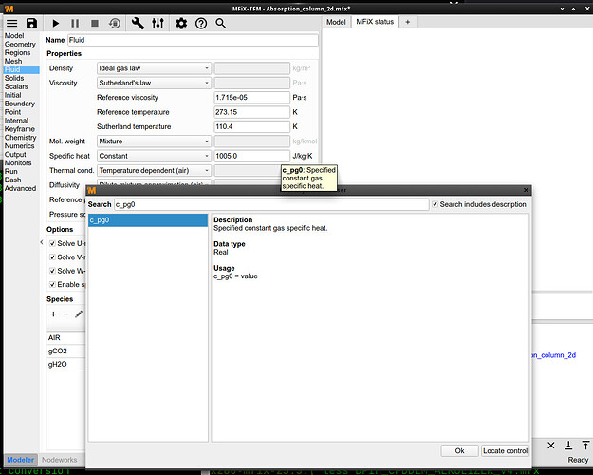Add a species with the plus icon
Viewport: 593px width, 475px height.
pos(53,313)
